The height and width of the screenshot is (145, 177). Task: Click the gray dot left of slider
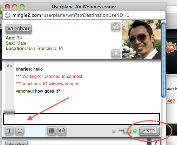[x=114, y=131]
